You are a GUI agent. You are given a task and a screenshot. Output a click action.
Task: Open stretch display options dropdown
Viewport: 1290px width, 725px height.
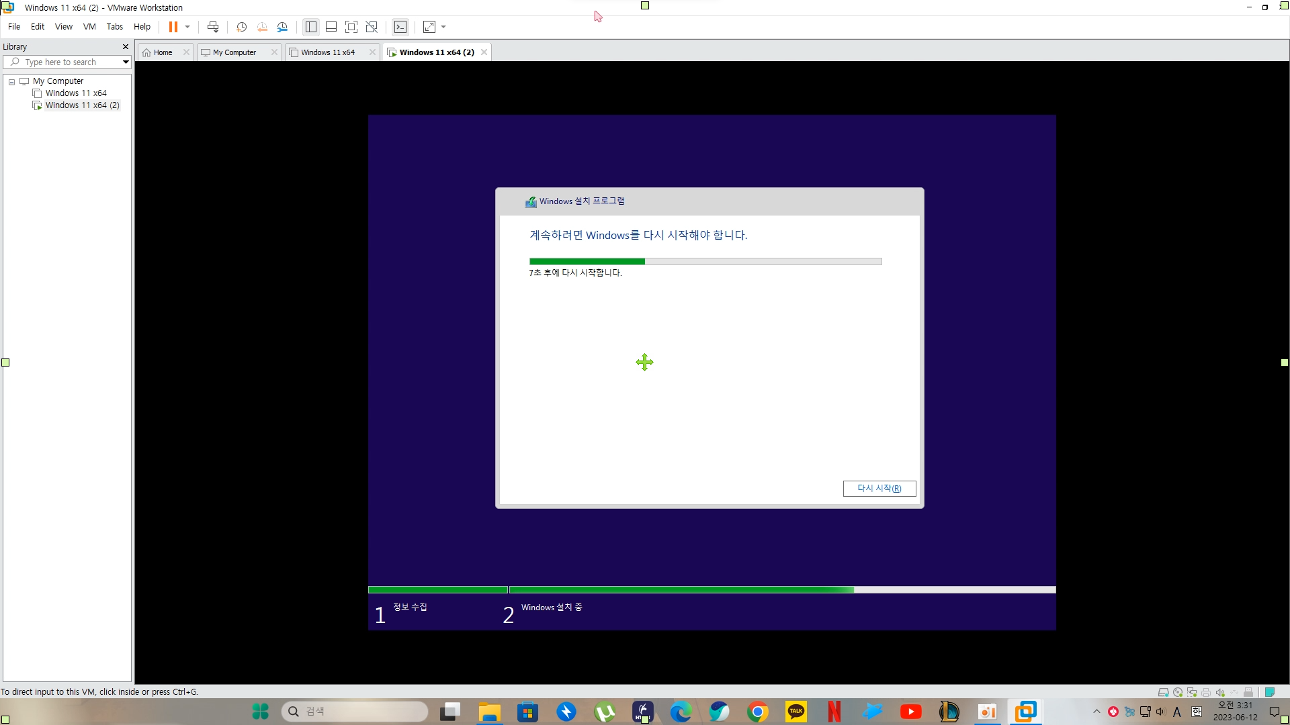click(443, 27)
